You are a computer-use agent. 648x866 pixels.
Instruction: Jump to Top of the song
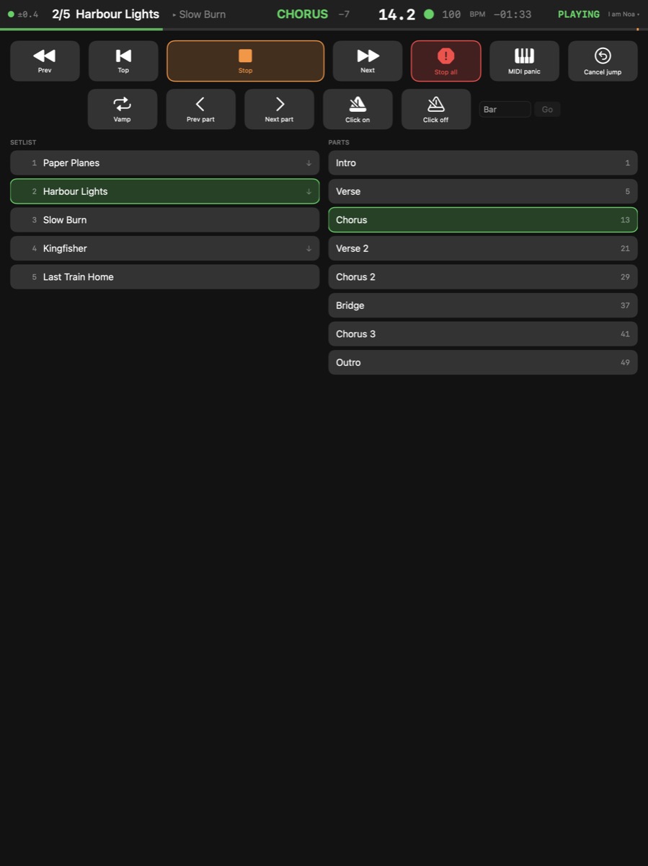coord(123,61)
